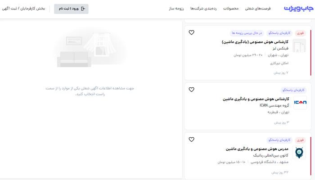Click کارفرمای پاسخگو tag on ICAN job
The width and height of the screenshot is (315, 180).
(x=293, y=90)
